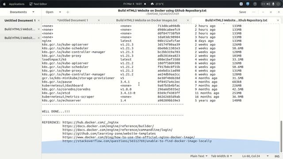Switch to Build HTML5 Website on Docker Images.txt tab
The width and height of the screenshot is (283, 159).
(x=146, y=20)
